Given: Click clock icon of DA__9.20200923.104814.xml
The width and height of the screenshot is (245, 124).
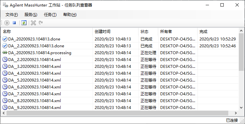Looking at the screenshot, I should pyautogui.click(x=5, y=107).
